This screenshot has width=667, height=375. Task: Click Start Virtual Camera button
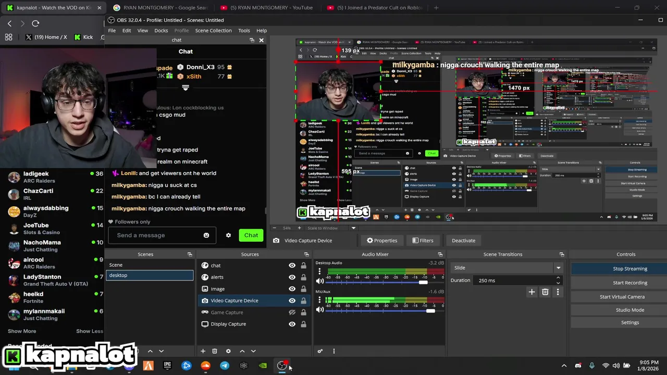pos(622,297)
